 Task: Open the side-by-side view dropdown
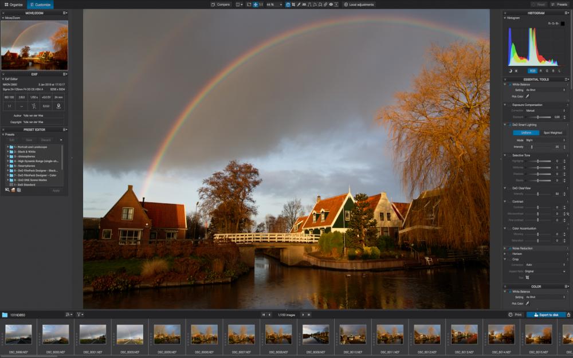(x=239, y=5)
